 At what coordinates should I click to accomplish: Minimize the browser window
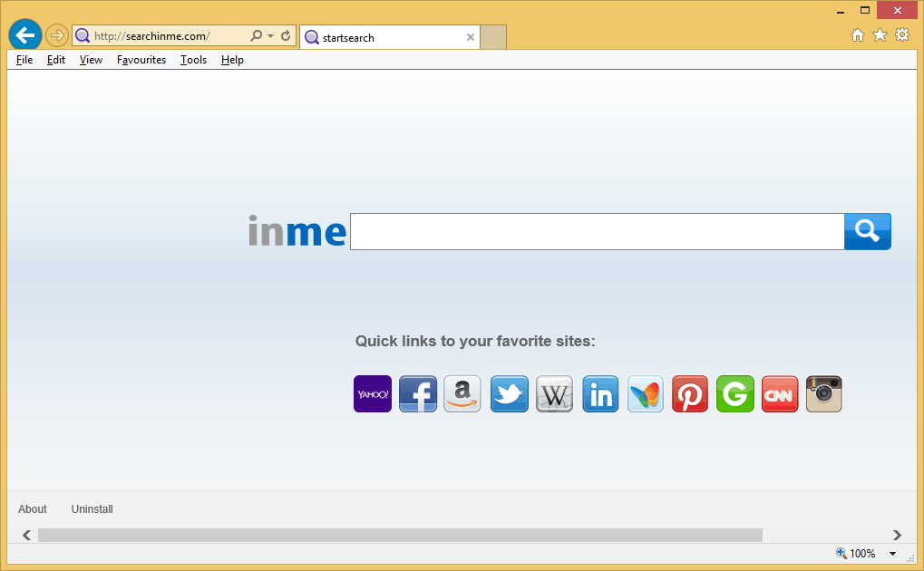(841, 11)
